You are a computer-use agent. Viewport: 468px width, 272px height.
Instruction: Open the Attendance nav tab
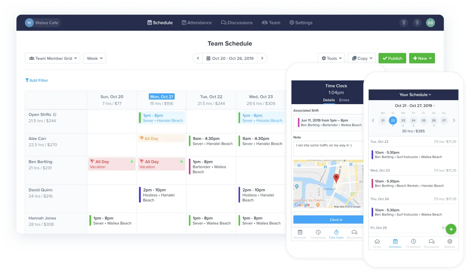click(197, 23)
